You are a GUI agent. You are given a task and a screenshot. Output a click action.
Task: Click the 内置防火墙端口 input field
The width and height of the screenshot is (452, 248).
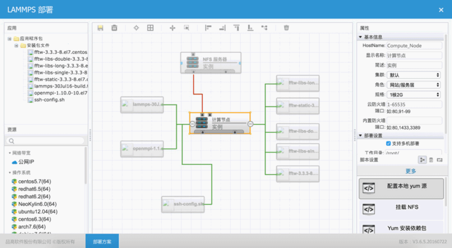(x=414, y=121)
